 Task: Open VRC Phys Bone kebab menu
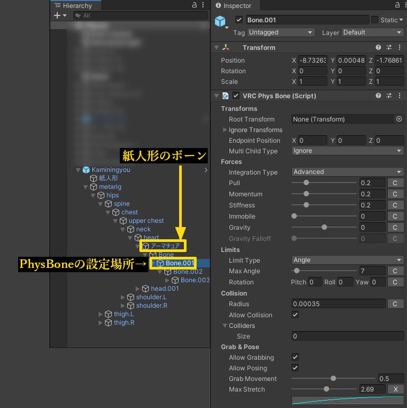point(400,96)
